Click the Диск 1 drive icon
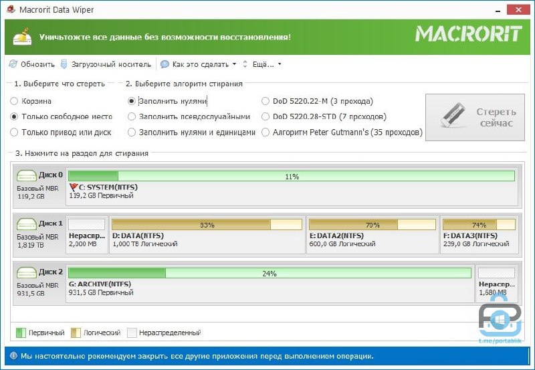The width and height of the screenshot is (535, 370). (x=27, y=224)
